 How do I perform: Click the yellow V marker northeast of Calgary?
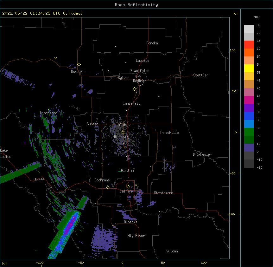pos(136,185)
